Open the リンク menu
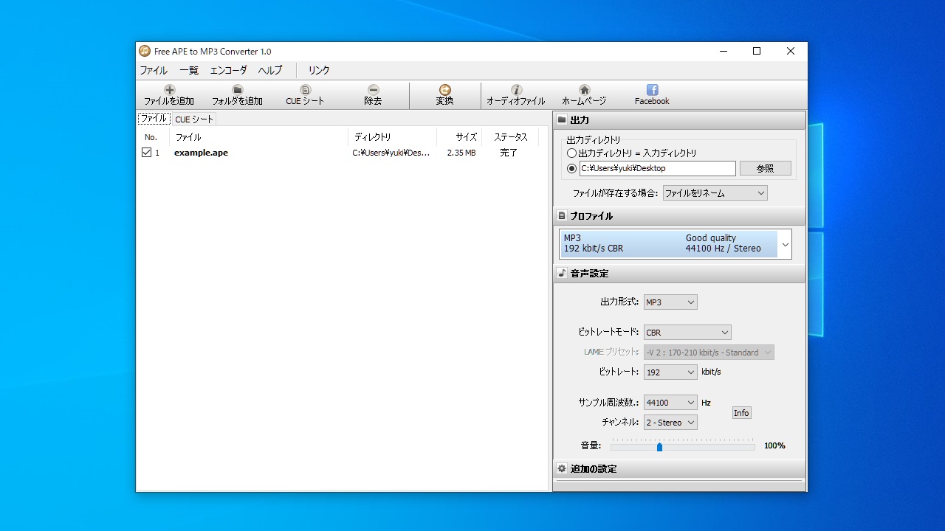Viewport: 945px width, 531px height. pos(319,71)
